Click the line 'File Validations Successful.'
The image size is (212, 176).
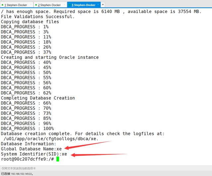38,17
